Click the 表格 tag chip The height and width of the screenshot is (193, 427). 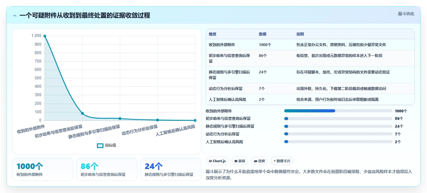coord(240,161)
